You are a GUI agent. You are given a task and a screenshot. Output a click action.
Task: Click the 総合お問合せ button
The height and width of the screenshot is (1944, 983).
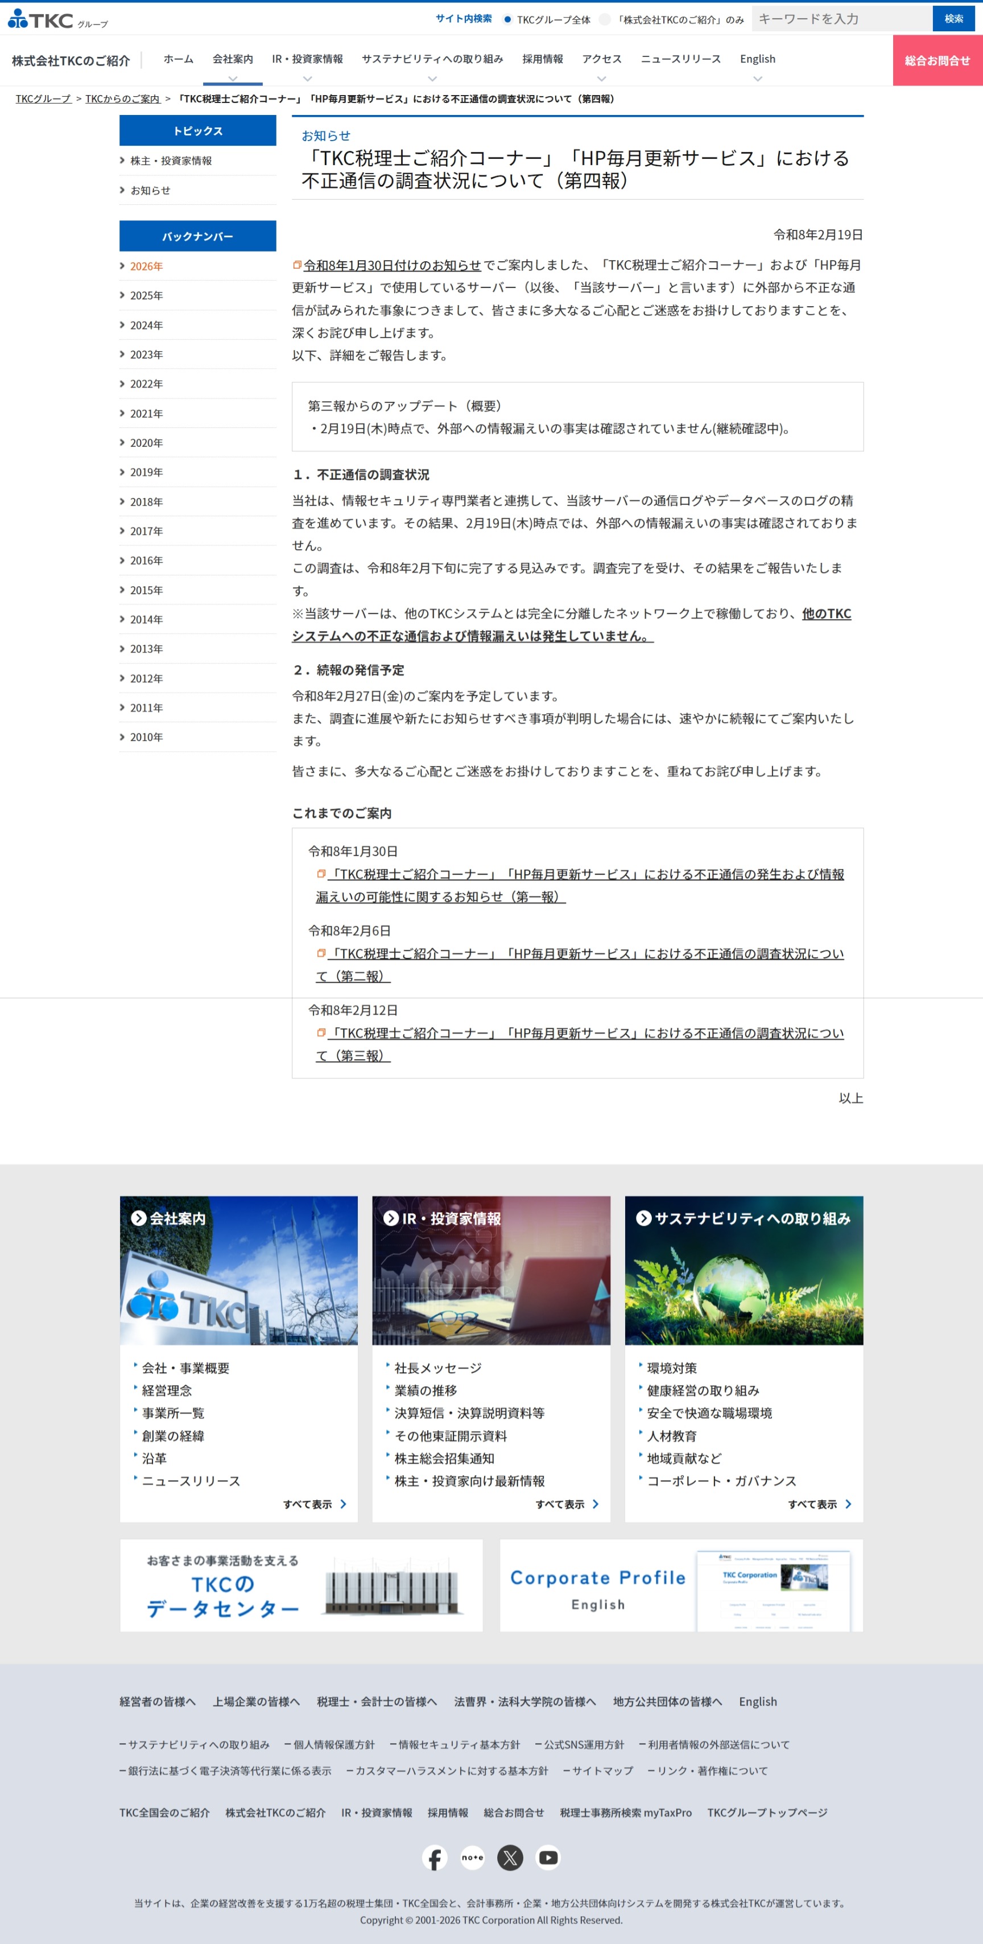click(x=937, y=60)
